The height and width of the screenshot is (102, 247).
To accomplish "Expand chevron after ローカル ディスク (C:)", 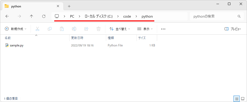I will click(118, 16).
